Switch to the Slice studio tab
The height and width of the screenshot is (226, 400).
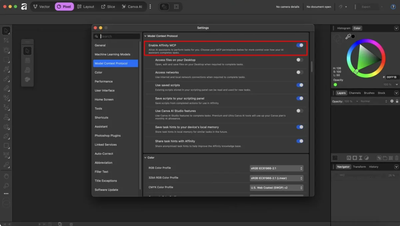click(x=108, y=7)
